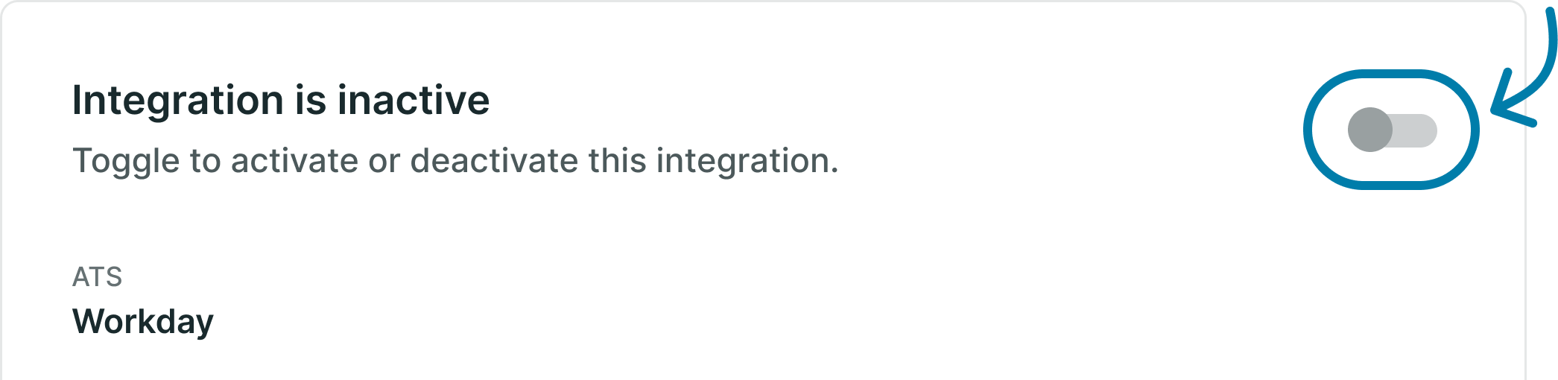This screenshot has width=1558, height=380.
Task: Toggle the integration activation switch
Action: pos(1392,130)
